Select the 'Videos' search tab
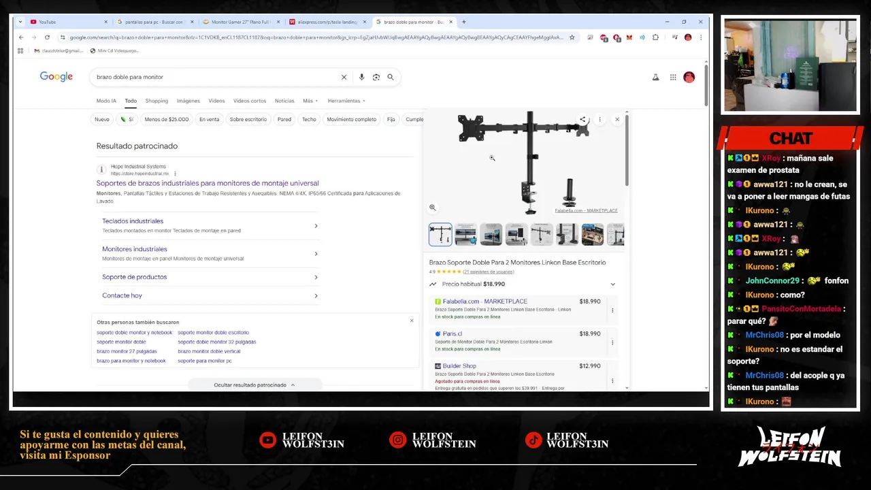Screen dimensions: 871x490 coord(216,101)
